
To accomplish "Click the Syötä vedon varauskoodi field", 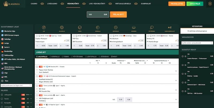I will (x=197, y=43).
